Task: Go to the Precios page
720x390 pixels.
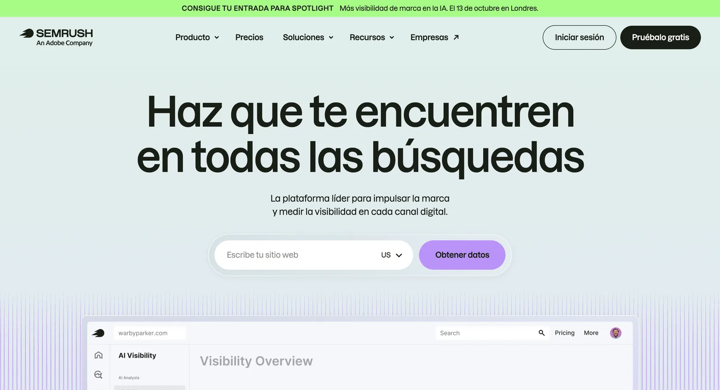Action: click(x=249, y=37)
